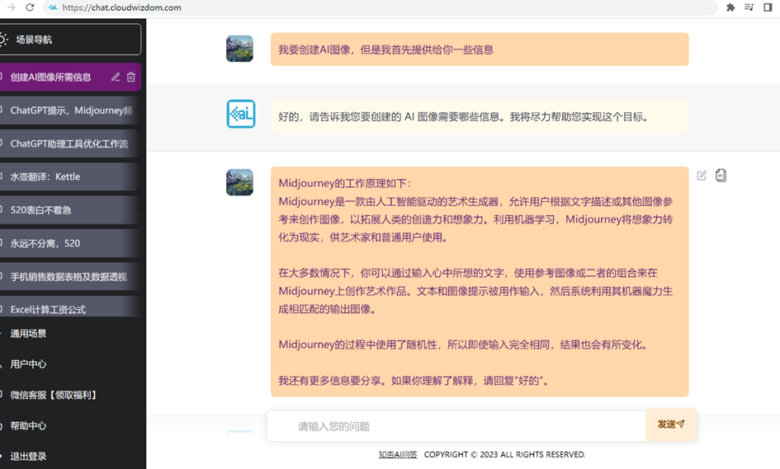Image resolution: width=780 pixels, height=469 pixels.
Task: Toggle the browser side panel icon
Action: click(x=768, y=7)
